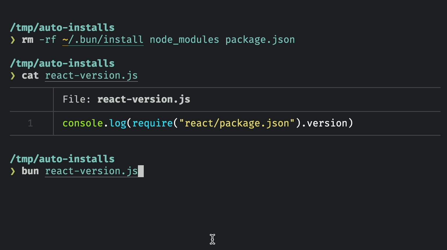
Task: Click the "react/package.json" string literal
Action: [237, 123]
